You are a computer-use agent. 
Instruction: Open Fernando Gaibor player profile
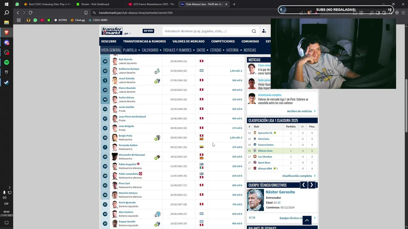coord(128,145)
